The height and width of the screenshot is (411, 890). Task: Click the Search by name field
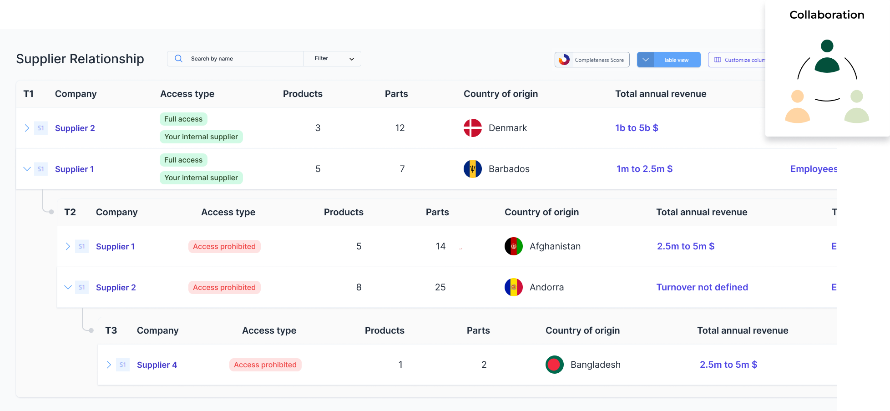[236, 59]
